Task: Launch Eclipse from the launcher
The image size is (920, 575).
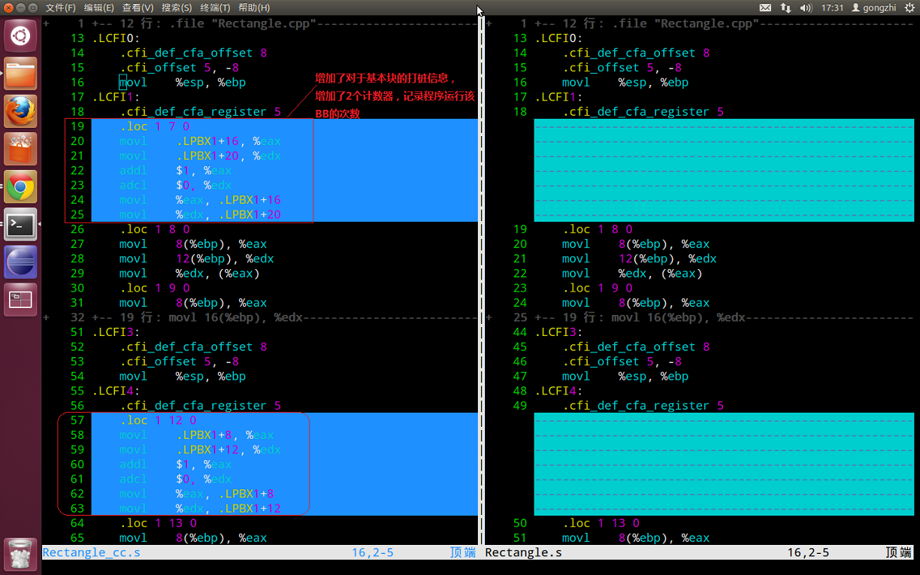Action: (20, 262)
